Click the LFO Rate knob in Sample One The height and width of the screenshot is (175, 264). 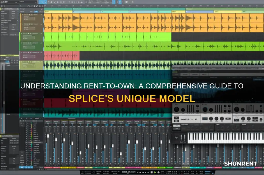tap(243, 119)
